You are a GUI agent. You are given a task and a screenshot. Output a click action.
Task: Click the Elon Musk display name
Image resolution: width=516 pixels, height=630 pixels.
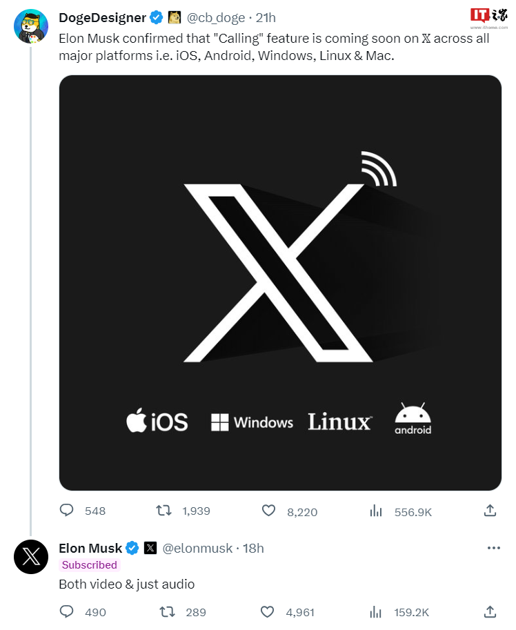(90, 549)
